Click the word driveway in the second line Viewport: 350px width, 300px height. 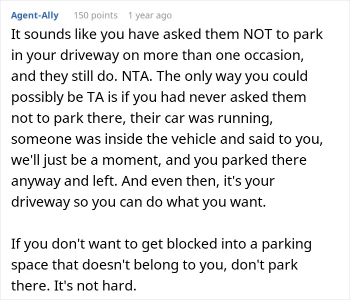[x=89, y=55]
